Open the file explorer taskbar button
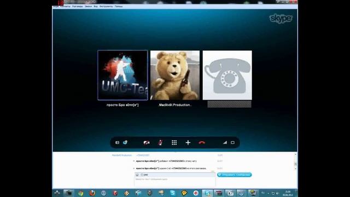This screenshot has width=350, height=197. (x=69, y=193)
